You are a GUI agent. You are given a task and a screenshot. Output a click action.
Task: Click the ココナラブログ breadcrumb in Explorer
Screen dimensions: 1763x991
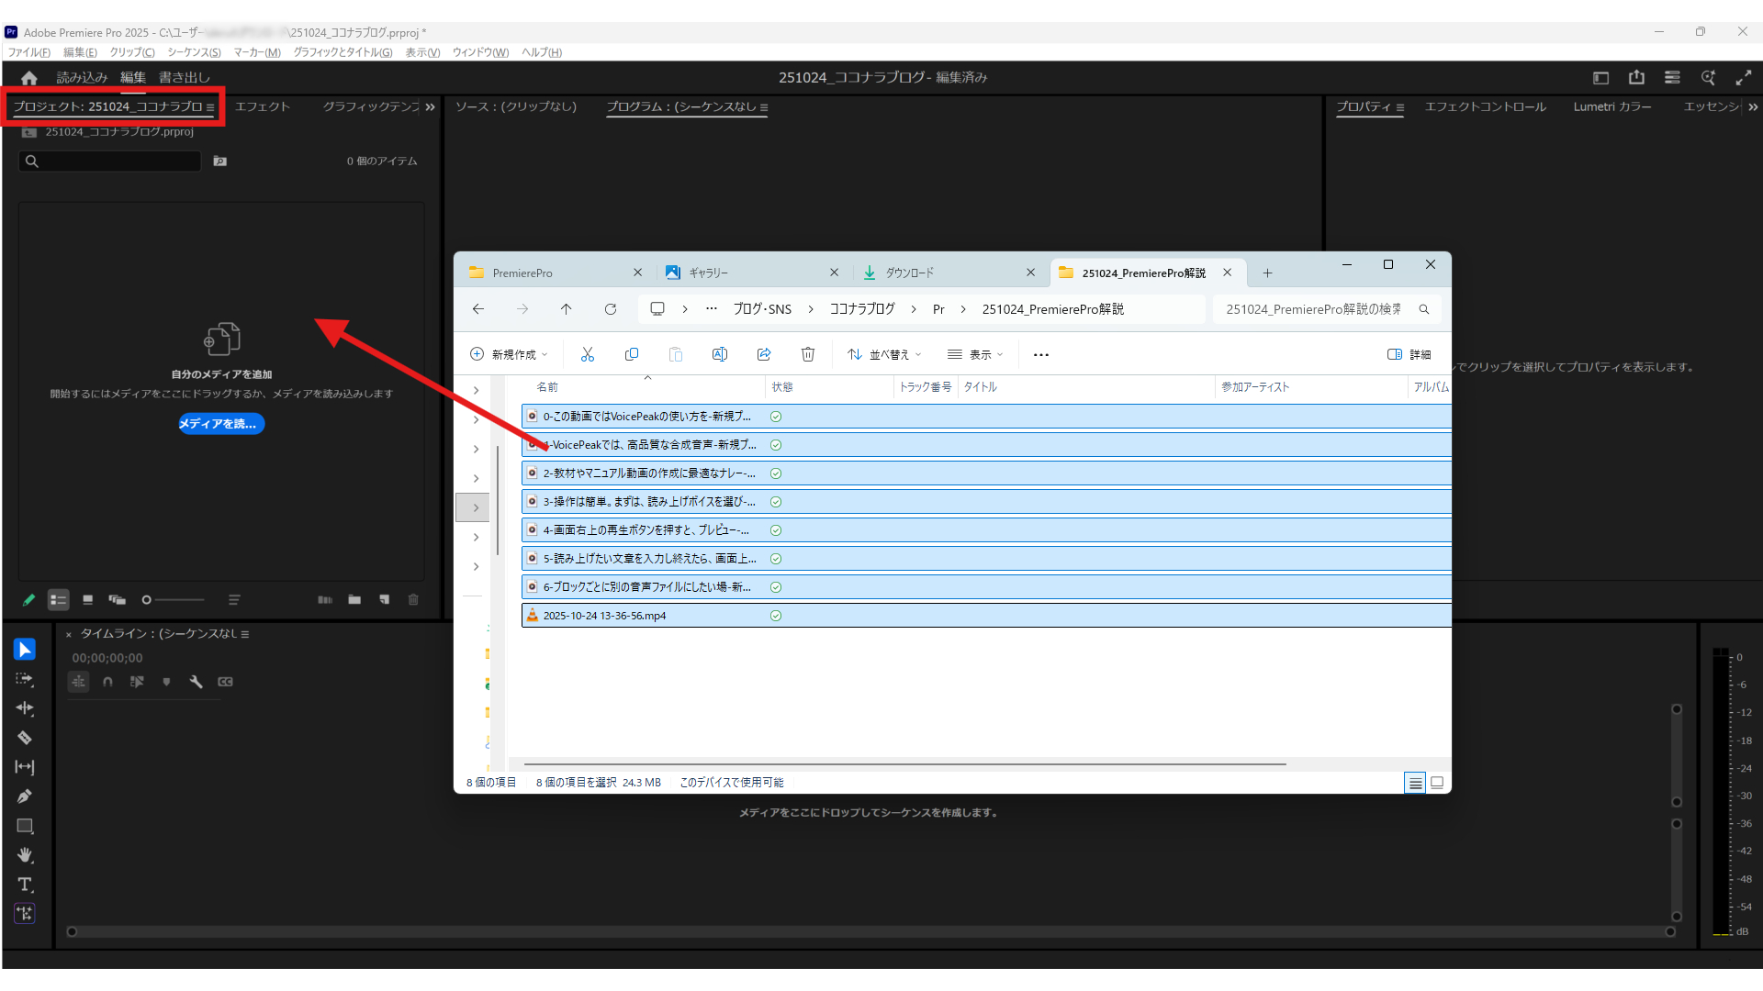point(862,309)
